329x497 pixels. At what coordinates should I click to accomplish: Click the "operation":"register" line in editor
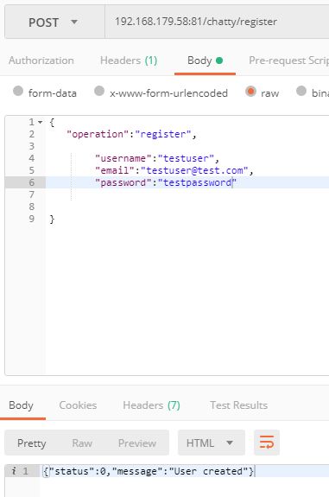coord(132,134)
